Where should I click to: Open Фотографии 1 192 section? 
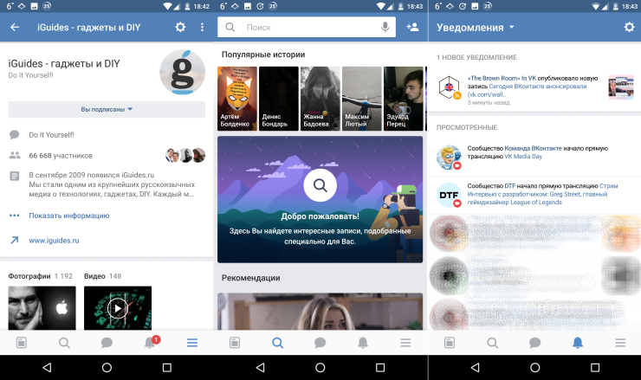[40, 276]
